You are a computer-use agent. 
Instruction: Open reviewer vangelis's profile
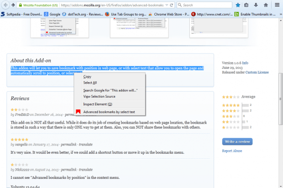(x=21, y=144)
